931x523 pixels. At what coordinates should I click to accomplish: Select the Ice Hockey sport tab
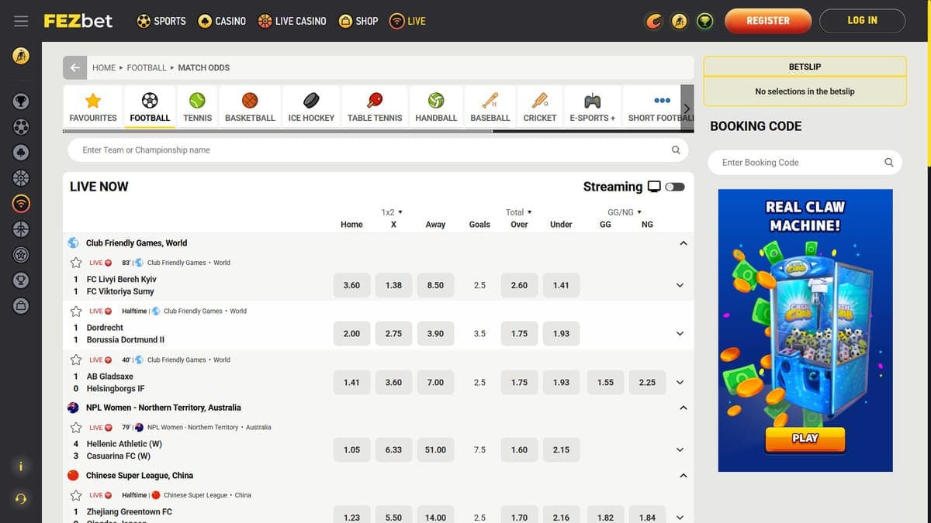311,108
